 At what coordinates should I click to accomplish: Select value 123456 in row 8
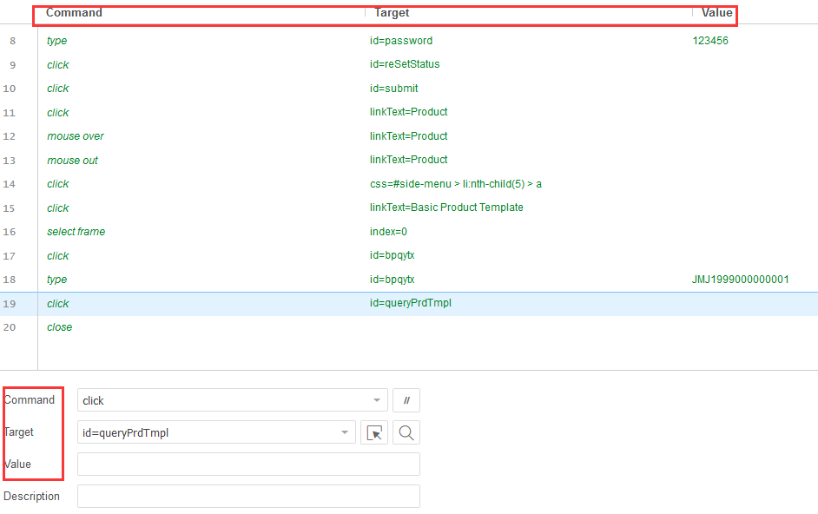[x=710, y=41]
